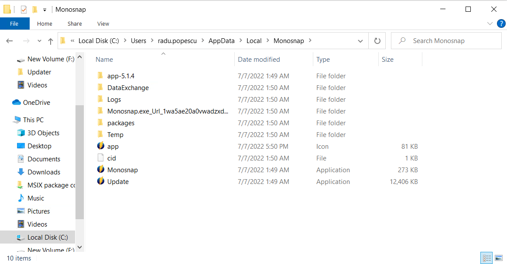Expand the chevron after AppData breadcrumb

point(240,40)
